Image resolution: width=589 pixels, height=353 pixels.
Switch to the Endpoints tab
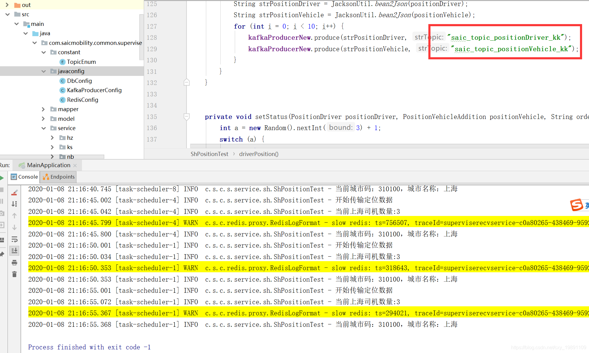coord(59,177)
